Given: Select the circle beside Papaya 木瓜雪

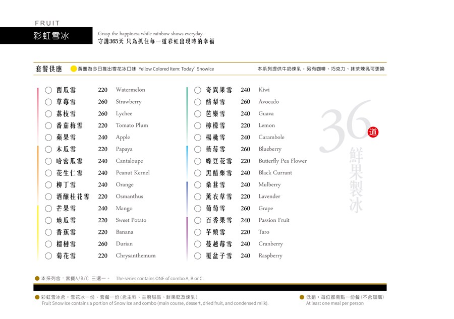Looking at the screenshot, I should coord(48,149).
